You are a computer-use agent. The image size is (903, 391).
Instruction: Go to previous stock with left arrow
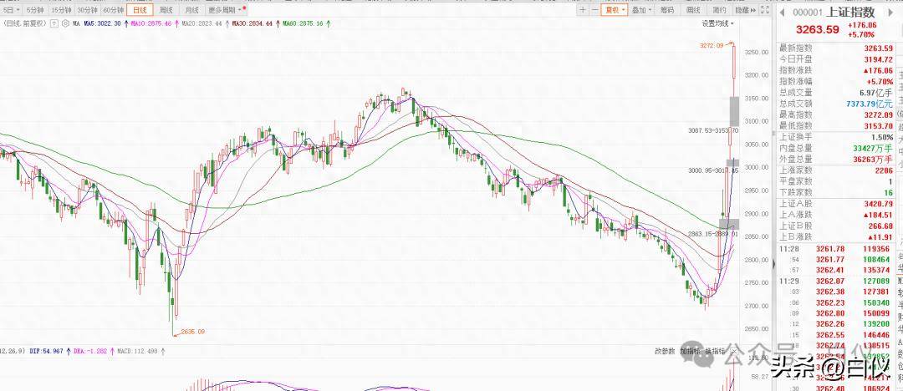point(783,12)
